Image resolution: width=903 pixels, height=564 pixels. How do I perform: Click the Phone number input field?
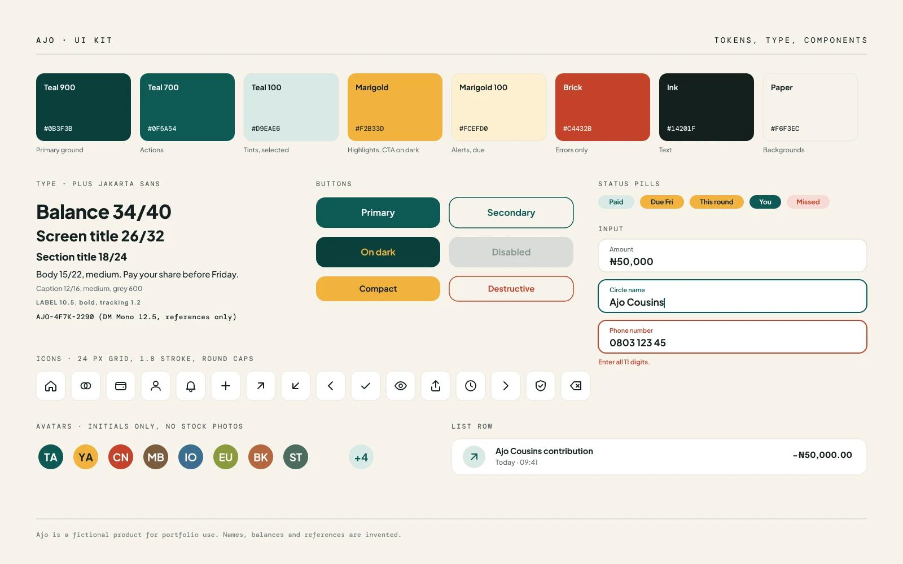(733, 337)
